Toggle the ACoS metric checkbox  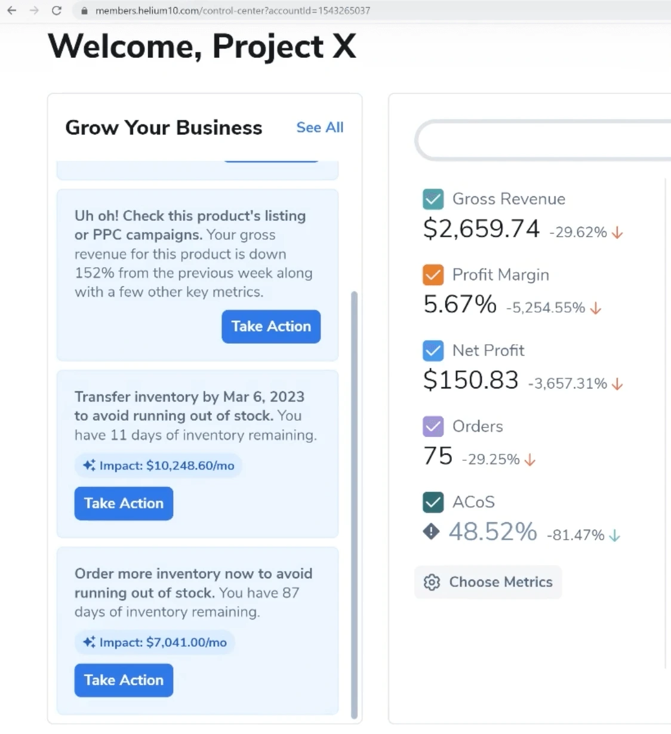[432, 502]
